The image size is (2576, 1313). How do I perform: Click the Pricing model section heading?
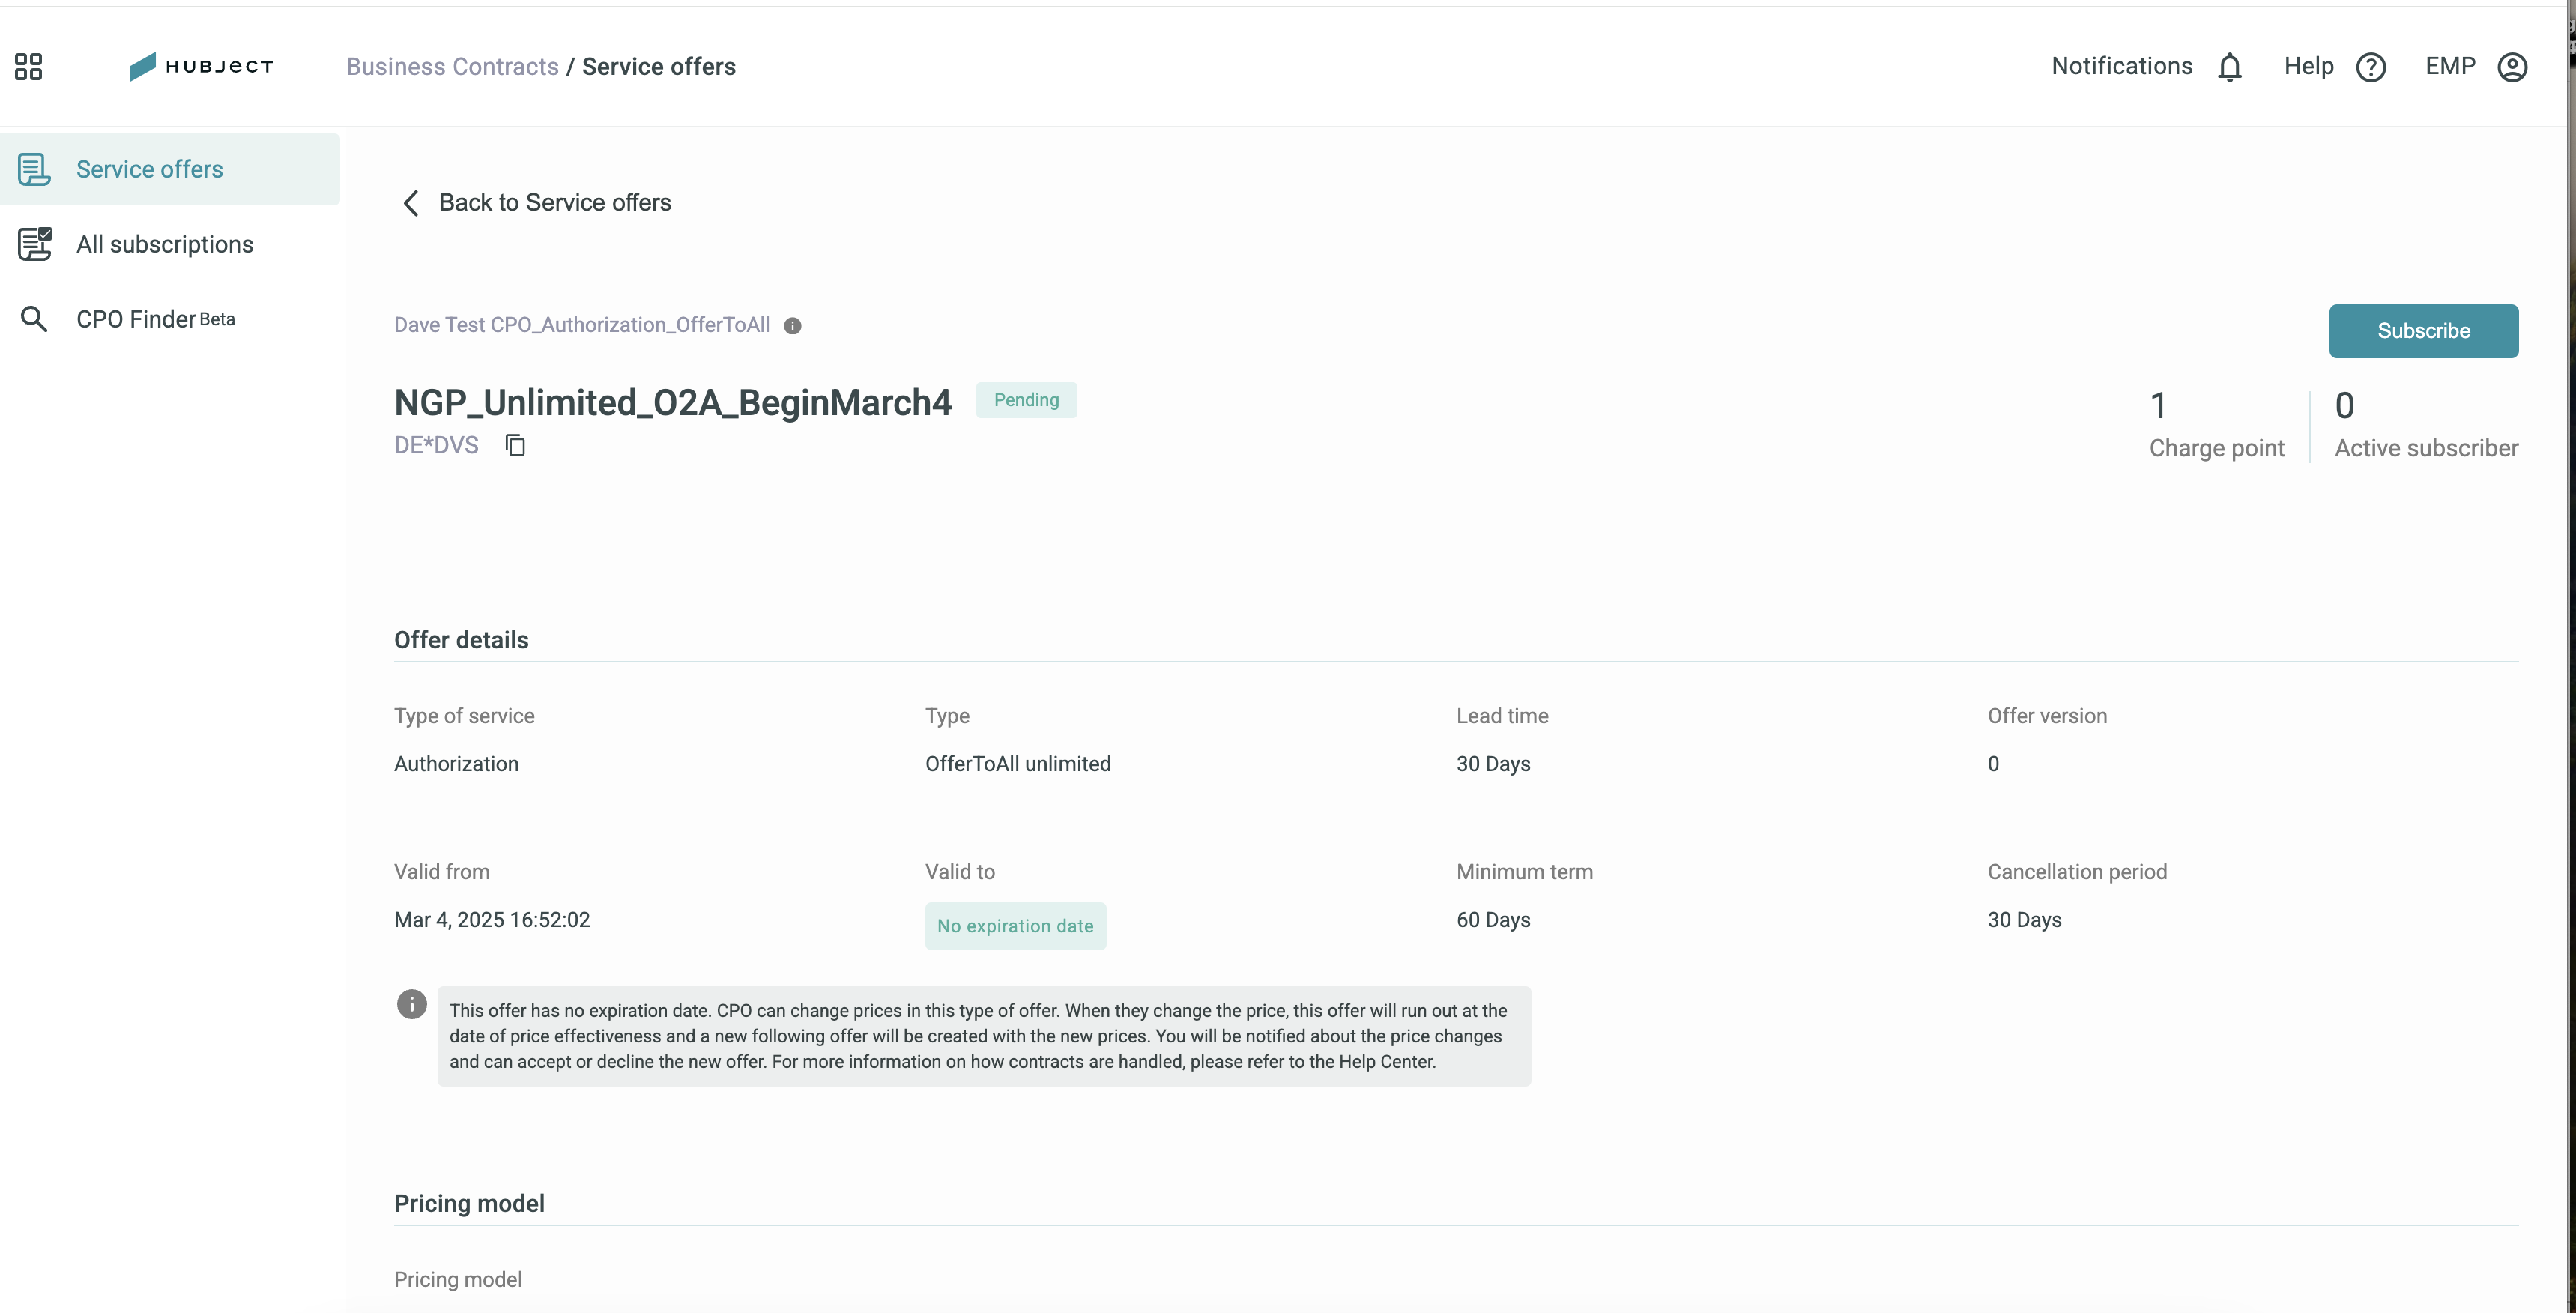click(469, 1203)
